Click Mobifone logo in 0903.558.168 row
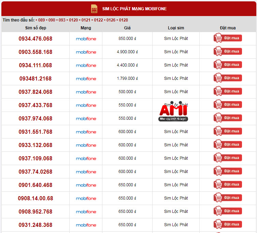The height and width of the screenshot is (233, 257). tap(86, 52)
